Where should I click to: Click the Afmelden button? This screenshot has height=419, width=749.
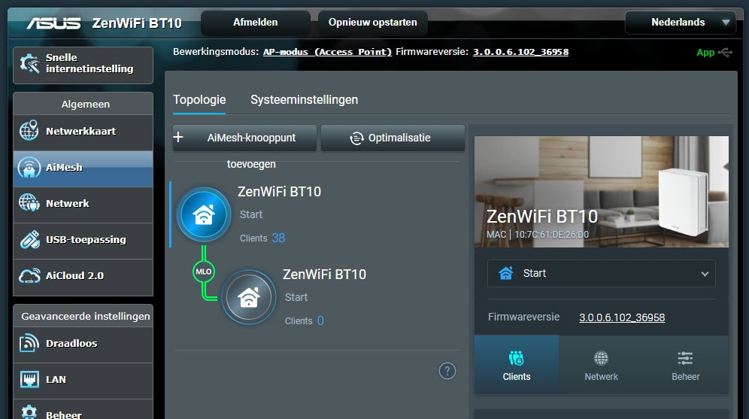pos(256,23)
